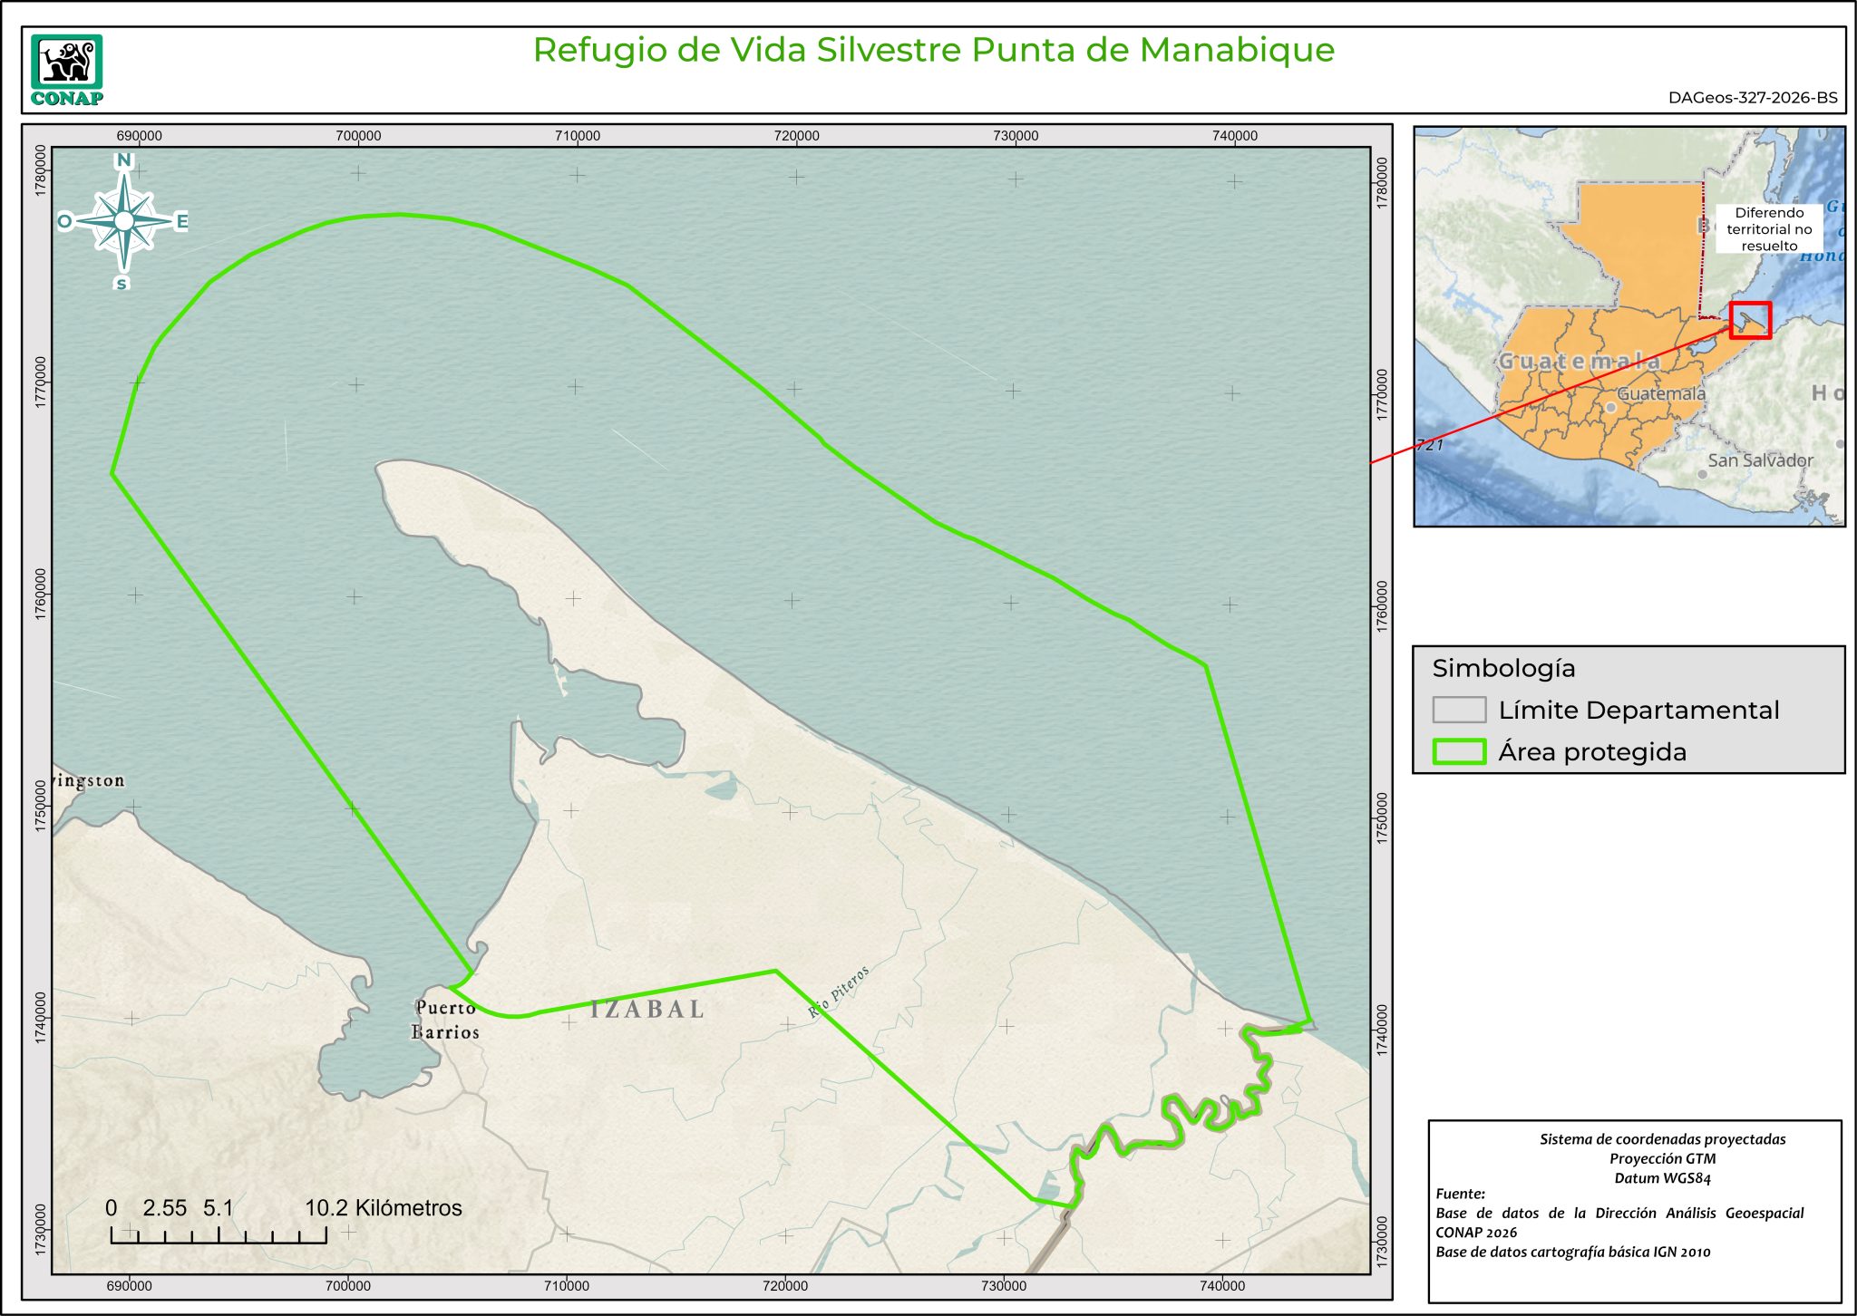Click the DAGeos-327-2026-BS document code
The width and height of the screenshot is (1857, 1316).
point(1752,98)
